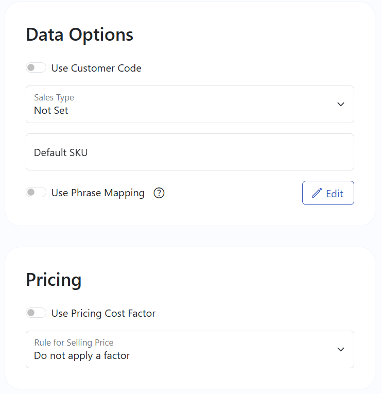Toggle Use Pricing Cost Factor on
382x394 pixels.
click(36, 313)
